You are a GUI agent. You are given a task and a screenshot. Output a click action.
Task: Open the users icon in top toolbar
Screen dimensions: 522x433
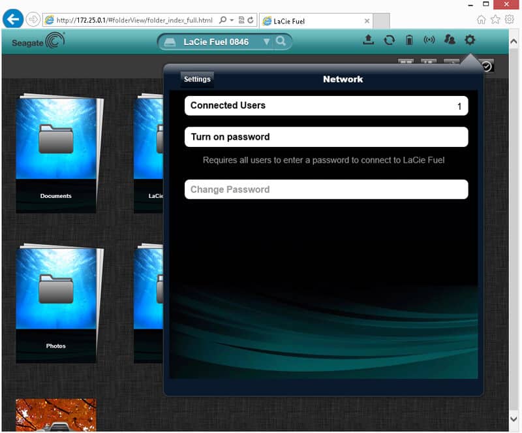(450, 40)
